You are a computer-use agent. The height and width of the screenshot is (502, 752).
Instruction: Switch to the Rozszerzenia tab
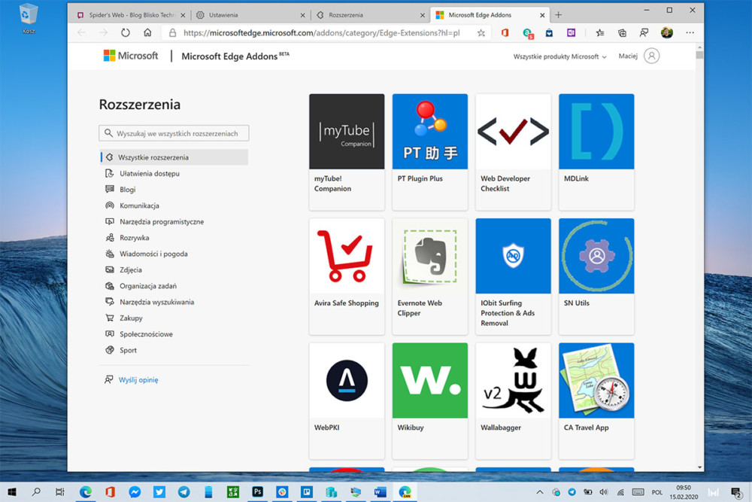[x=370, y=15]
